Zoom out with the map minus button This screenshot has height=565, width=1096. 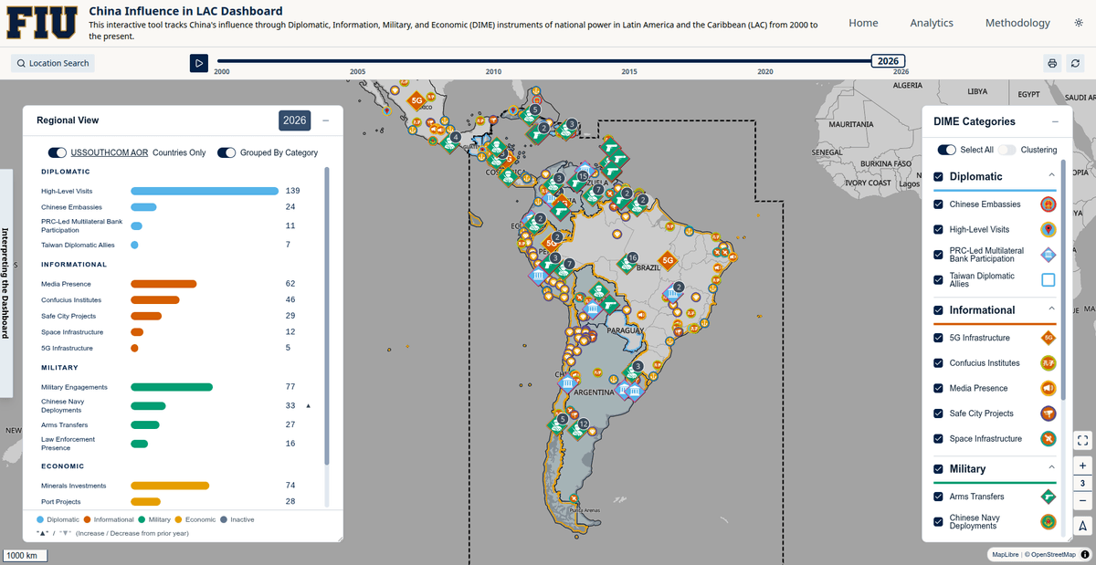tap(1082, 501)
